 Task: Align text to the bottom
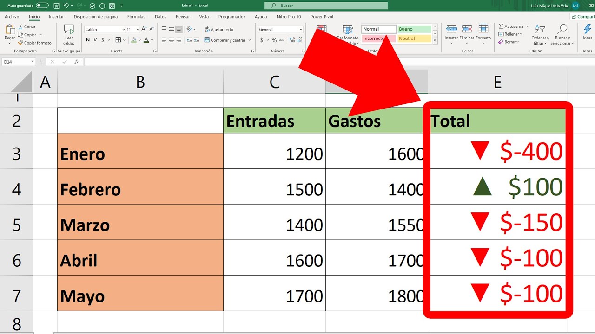click(179, 29)
